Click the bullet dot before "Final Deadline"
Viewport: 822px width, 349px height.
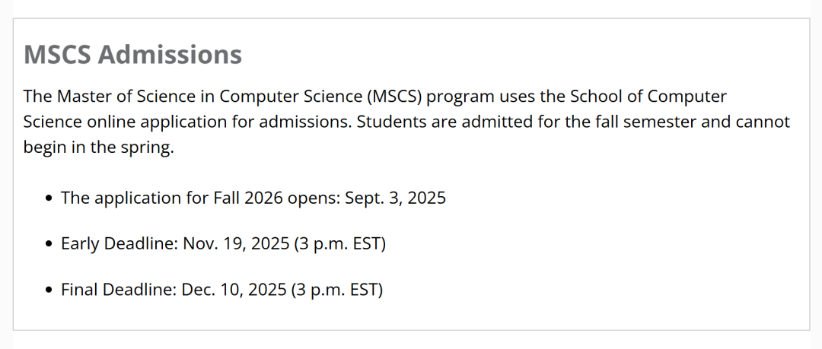tap(49, 290)
